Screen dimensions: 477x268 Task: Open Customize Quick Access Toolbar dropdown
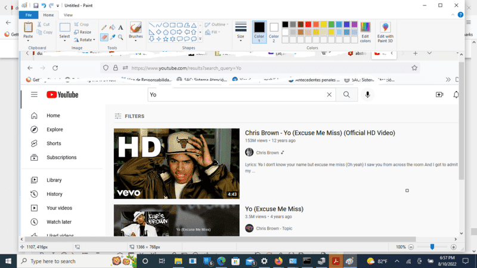58,5
